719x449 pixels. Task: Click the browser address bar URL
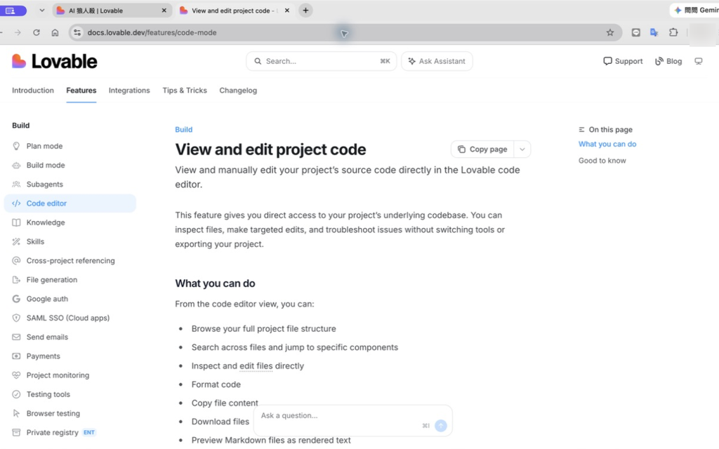(x=152, y=32)
